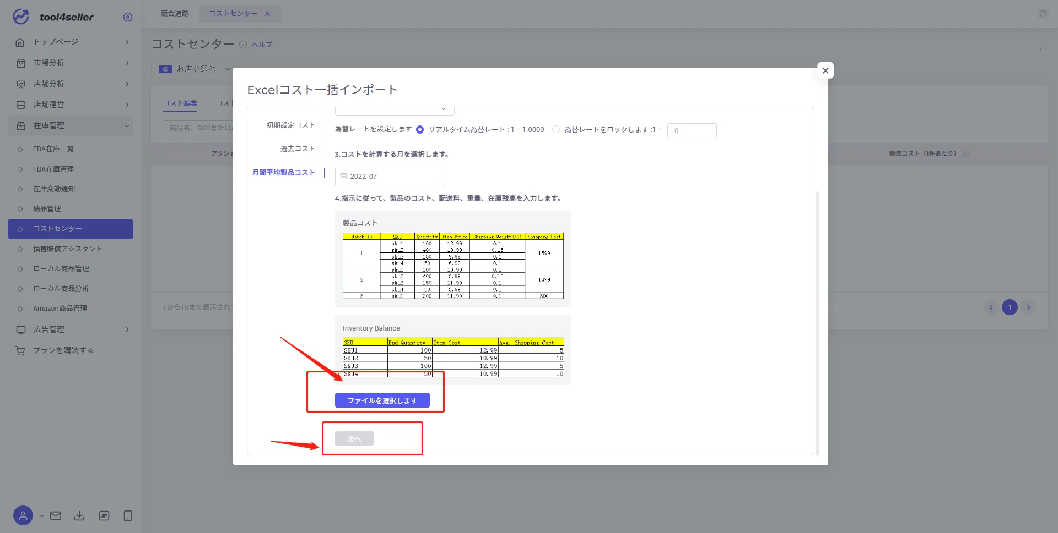Click the dialog vertical scrollbar

tap(817, 323)
